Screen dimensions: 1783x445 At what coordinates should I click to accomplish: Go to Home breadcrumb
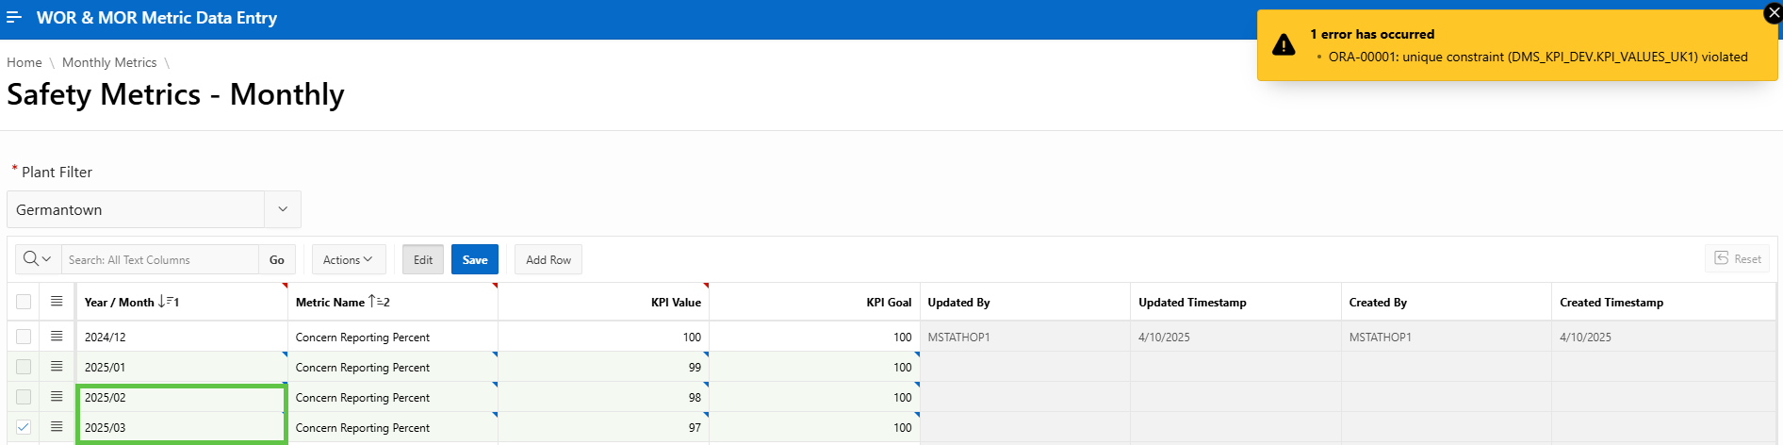(x=25, y=62)
